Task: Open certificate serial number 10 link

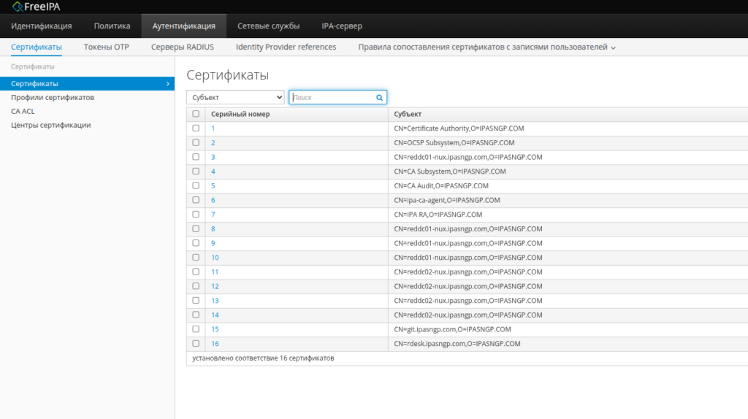Action: (215, 258)
